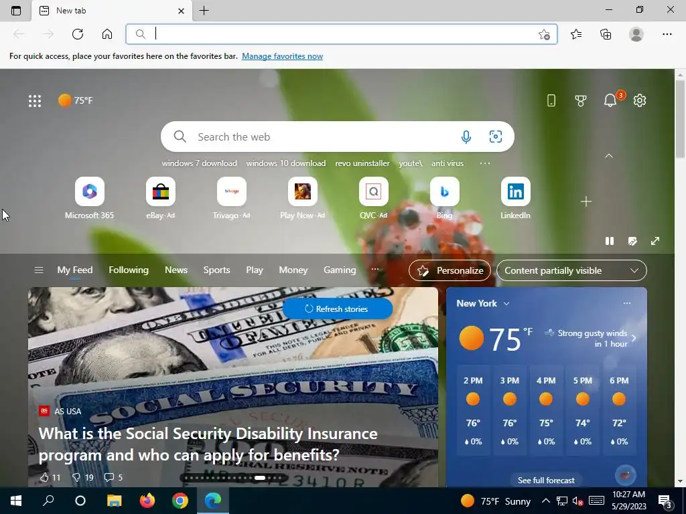Viewport: 686px width, 514px height.
Task: Like the Social Security story
Action: pos(50,477)
